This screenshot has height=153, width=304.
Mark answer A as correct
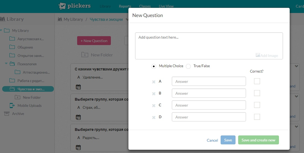pyautogui.click(x=257, y=81)
